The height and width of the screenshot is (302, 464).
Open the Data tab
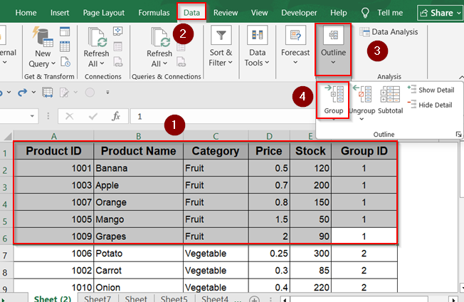(191, 12)
